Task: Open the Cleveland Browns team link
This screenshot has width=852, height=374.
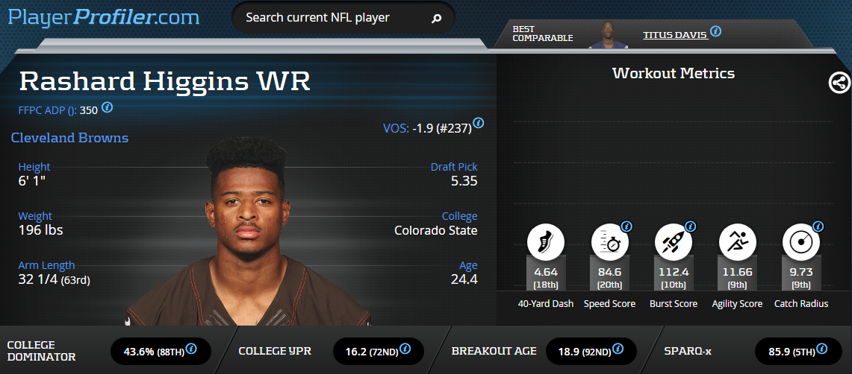Action: [x=69, y=138]
